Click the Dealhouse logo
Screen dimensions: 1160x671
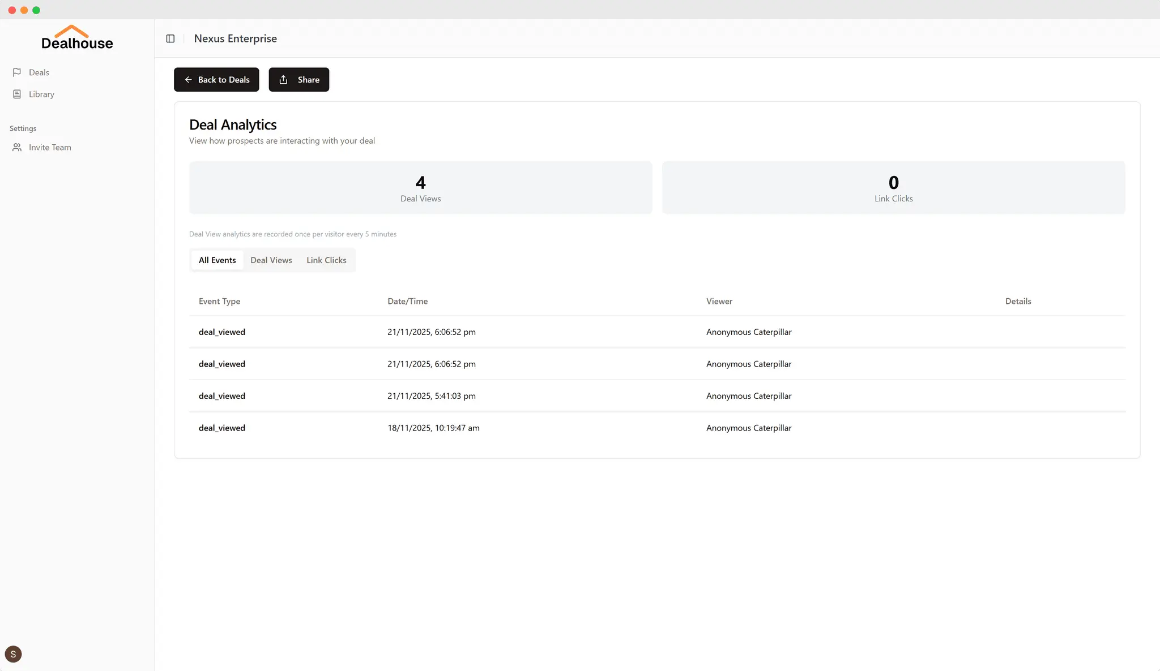pos(77,37)
